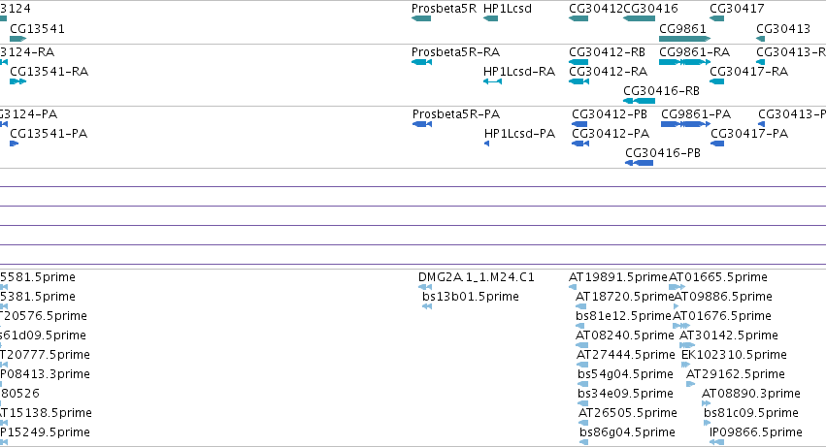Select the bs86g04.5prime EST

[583, 443]
